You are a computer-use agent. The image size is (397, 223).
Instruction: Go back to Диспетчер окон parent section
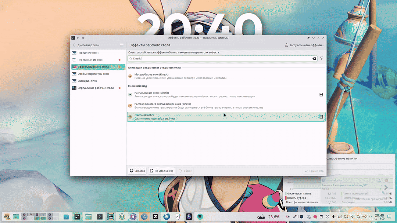point(74,45)
